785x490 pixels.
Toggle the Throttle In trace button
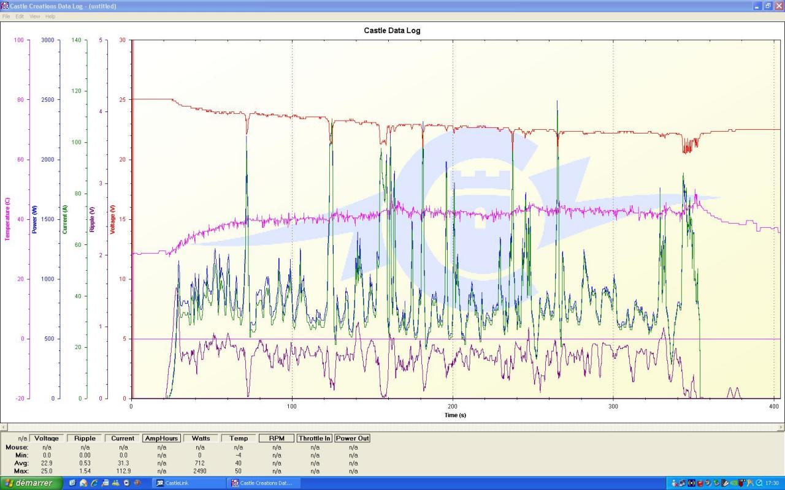pos(315,439)
